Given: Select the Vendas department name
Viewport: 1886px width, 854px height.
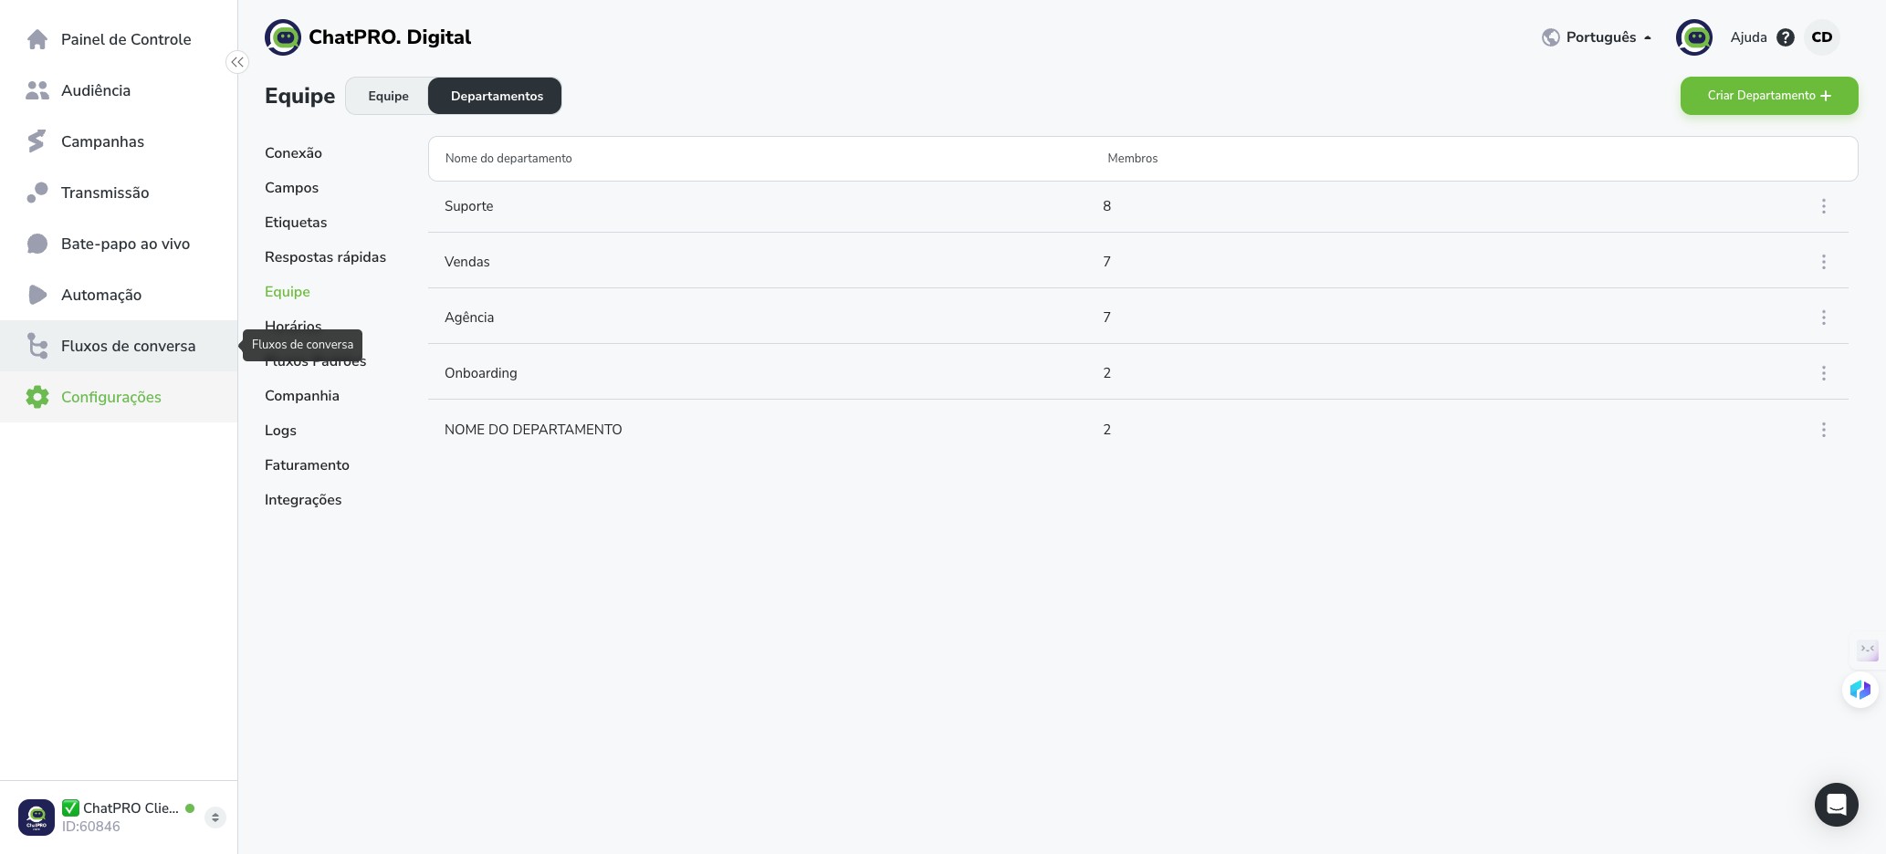Looking at the screenshot, I should pyautogui.click(x=466, y=262).
